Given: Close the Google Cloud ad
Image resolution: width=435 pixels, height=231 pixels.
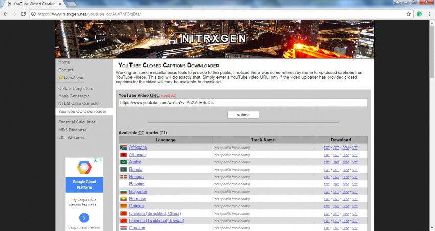Looking at the screenshot, I should (x=101, y=160).
